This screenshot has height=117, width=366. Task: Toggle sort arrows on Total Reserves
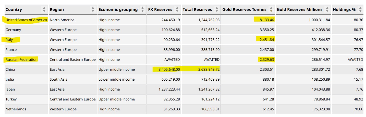[x=217, y=10]
